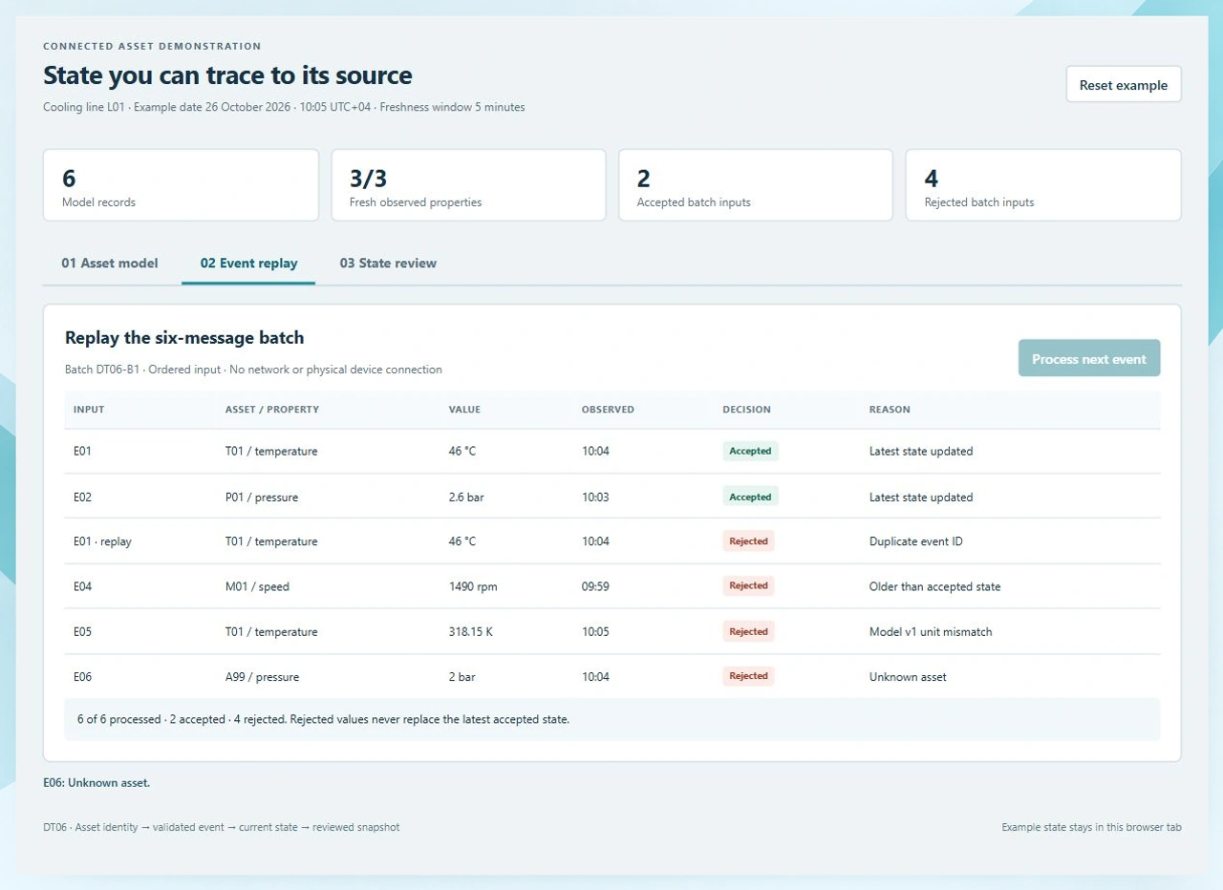Select the E05 input cell
The image size is (1223, 890).
(x=82, y=631)
